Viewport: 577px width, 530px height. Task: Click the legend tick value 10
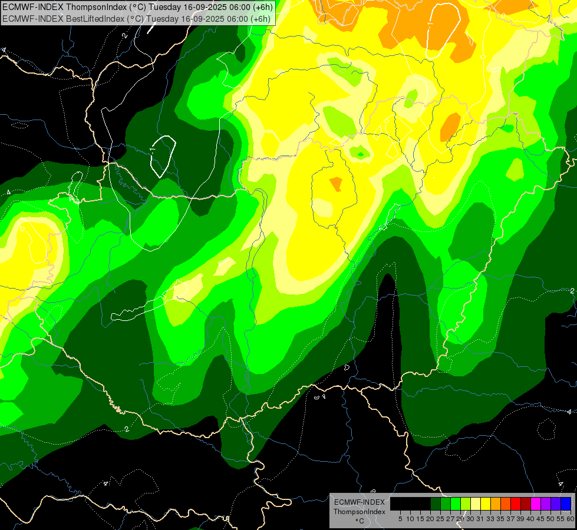(x=410, y=519)
